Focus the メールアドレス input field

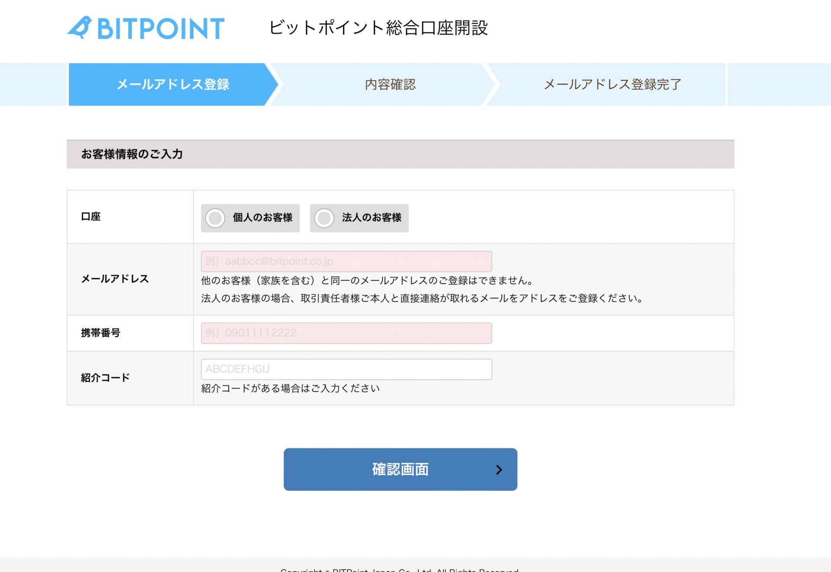click(x=346, y=262)
